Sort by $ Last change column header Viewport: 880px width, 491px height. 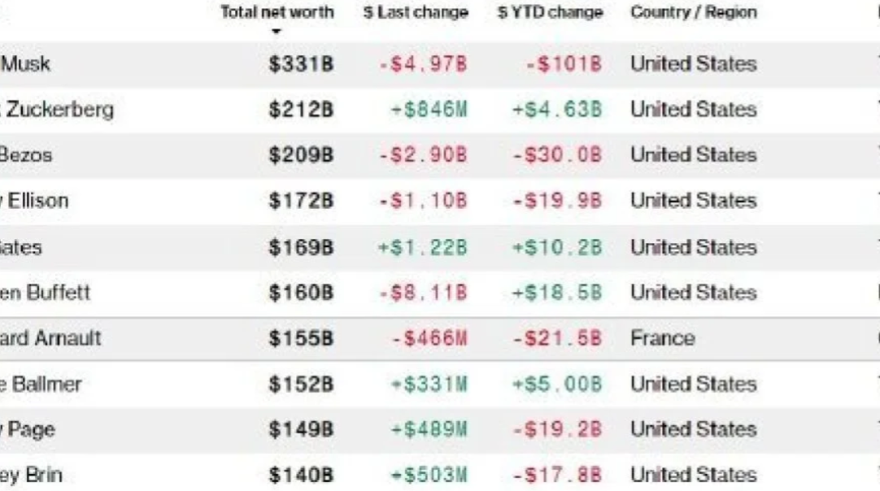(x=416, y=11)
